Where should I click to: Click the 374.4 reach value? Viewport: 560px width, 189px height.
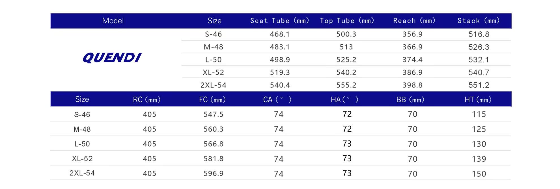click(412, 60)
